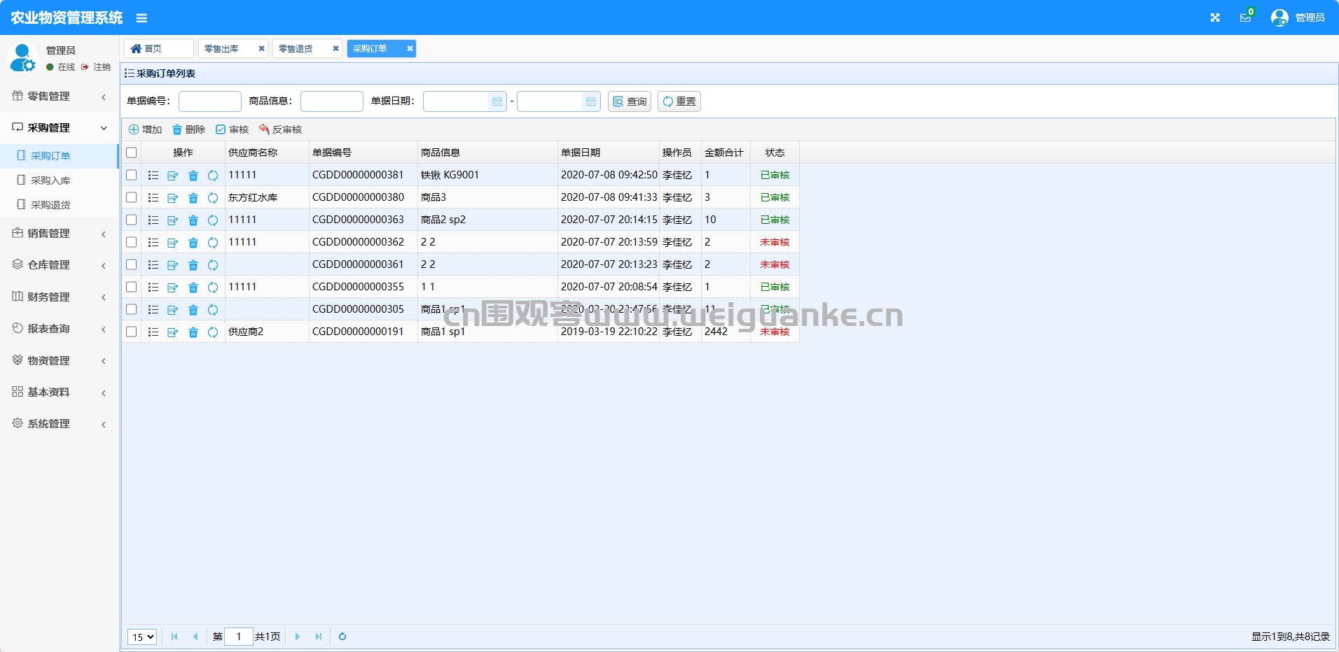Viewport: 1339px width, 652px height.
Task: View details list icon for order CGDD00000000363
Action: (153, 220)
